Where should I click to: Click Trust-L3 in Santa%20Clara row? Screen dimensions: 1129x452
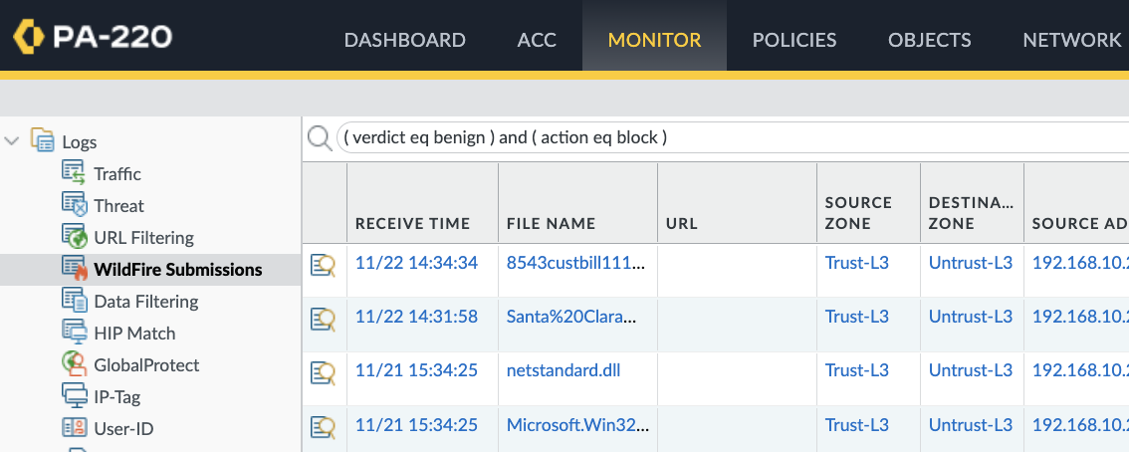coord(857,317)
